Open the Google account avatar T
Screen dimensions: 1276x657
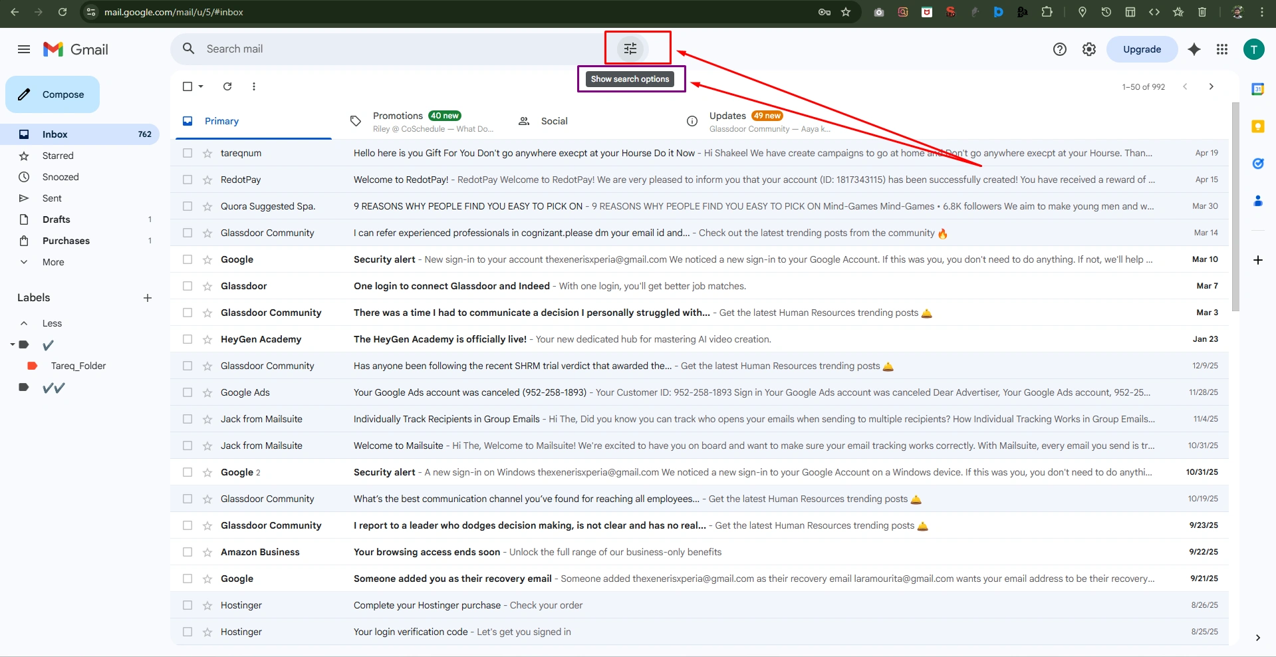point(1254,49)
